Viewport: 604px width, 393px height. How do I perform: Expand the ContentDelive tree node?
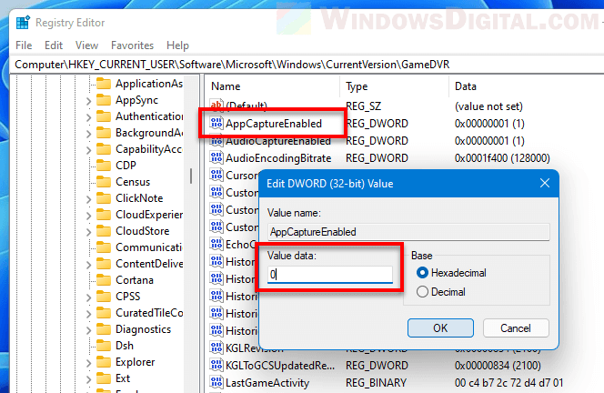pos(88,265)
